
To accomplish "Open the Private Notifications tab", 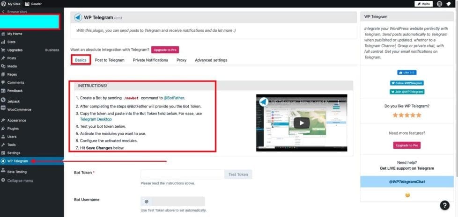I will 150,60.
